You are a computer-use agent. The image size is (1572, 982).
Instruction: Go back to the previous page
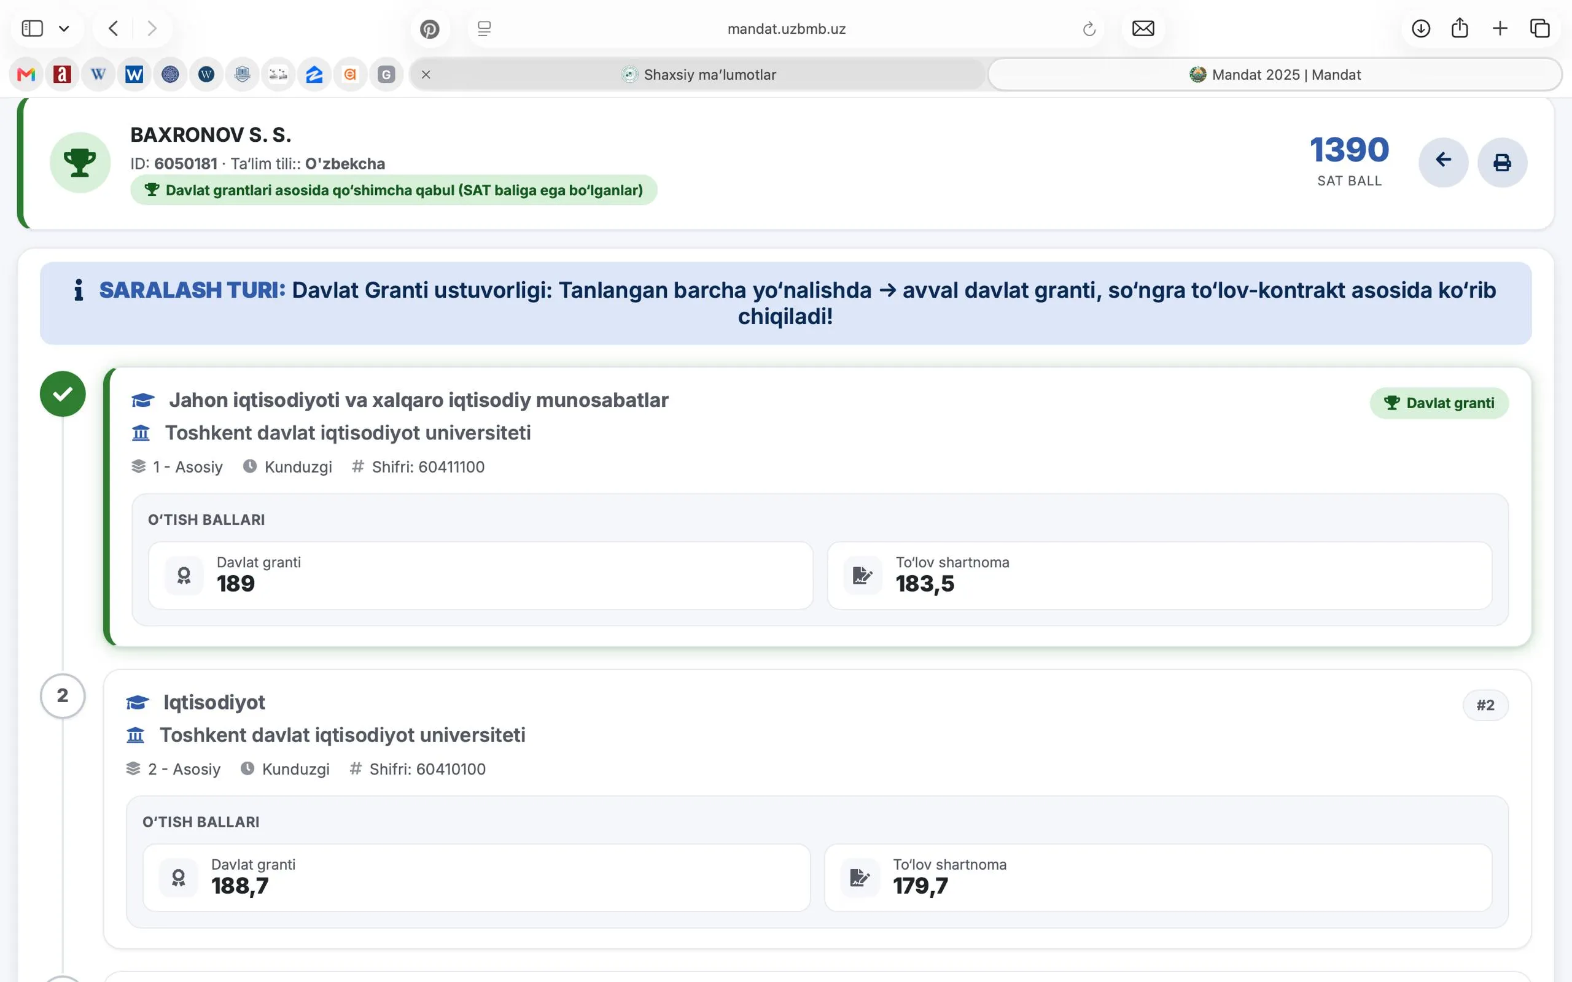tap(114, 29)
